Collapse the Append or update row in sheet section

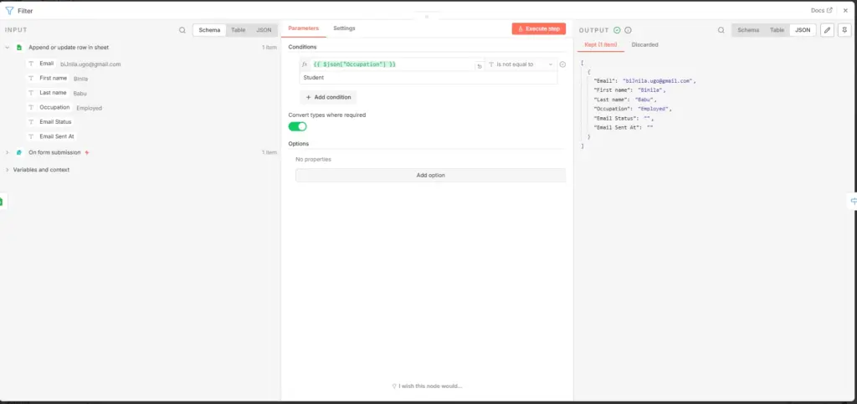pyautogui.click(x=8, y=48)
